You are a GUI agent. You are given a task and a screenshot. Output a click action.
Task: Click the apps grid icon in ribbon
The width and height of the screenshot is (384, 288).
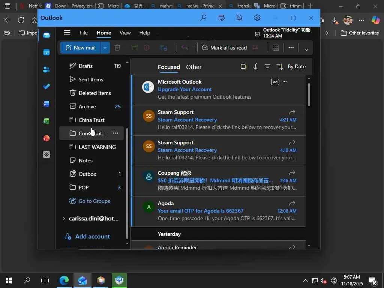276,48
